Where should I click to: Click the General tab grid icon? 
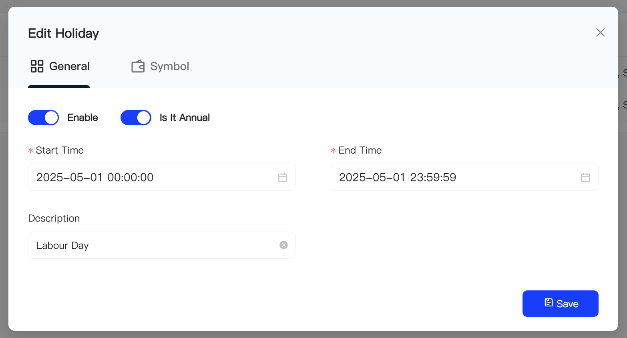pyautogui.click(x=37, y=66)
